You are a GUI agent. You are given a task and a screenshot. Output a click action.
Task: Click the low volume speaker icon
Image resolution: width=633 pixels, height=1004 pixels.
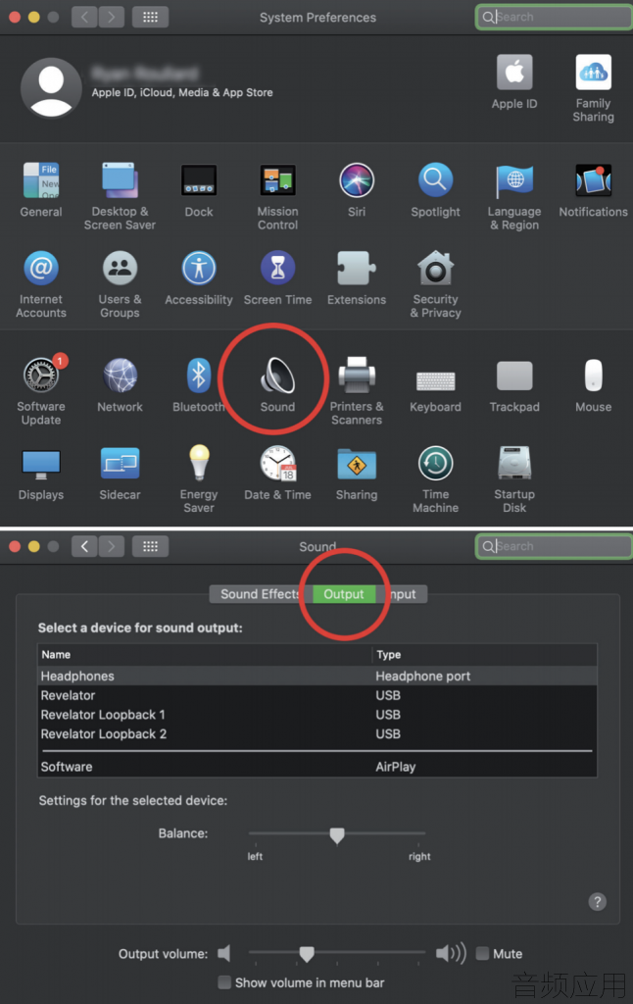click(x=224, y=953)
